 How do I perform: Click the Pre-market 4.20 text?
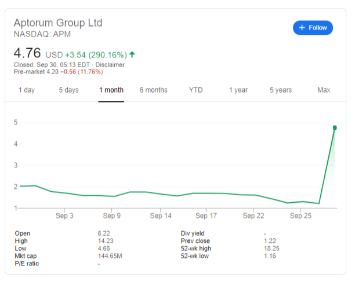[36, 72]
